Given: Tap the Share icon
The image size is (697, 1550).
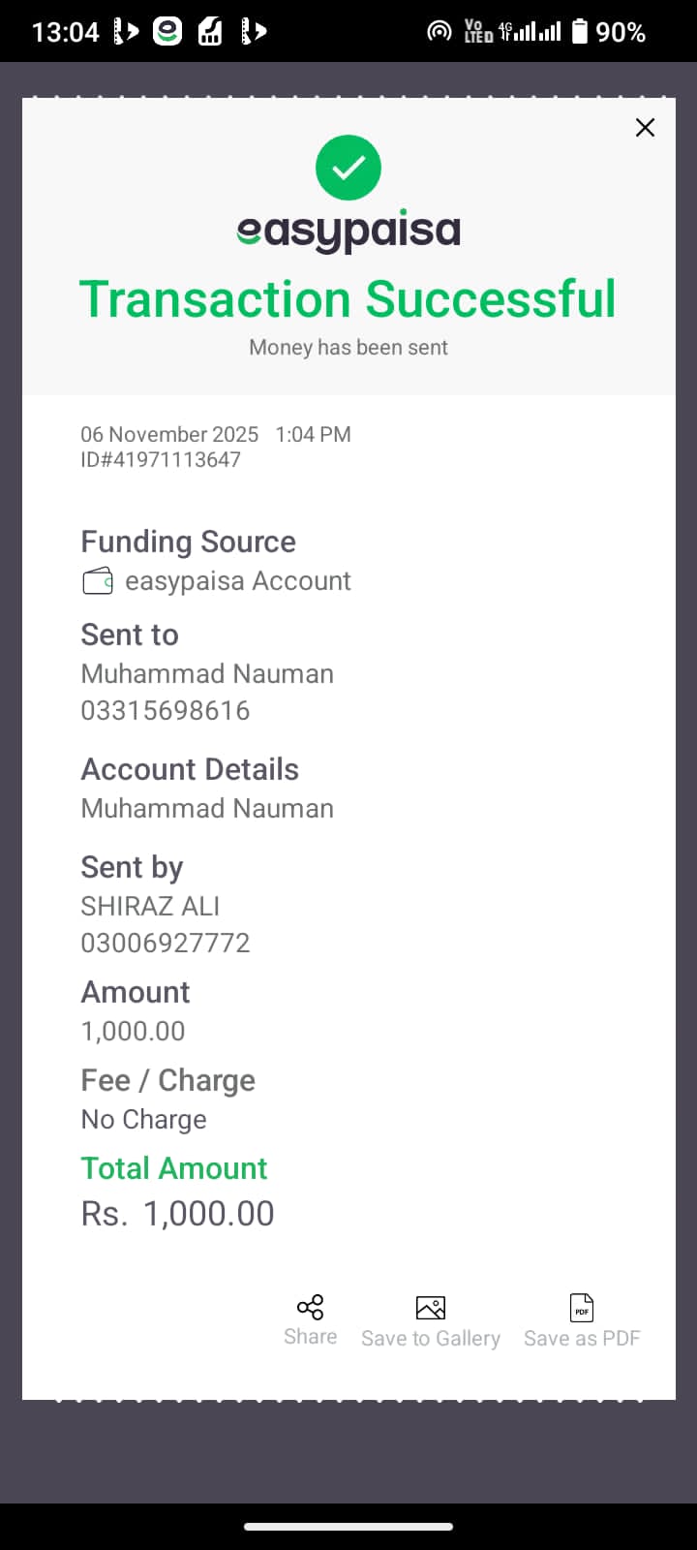Looking at the screenshot, I should (x=310, y=1307).
